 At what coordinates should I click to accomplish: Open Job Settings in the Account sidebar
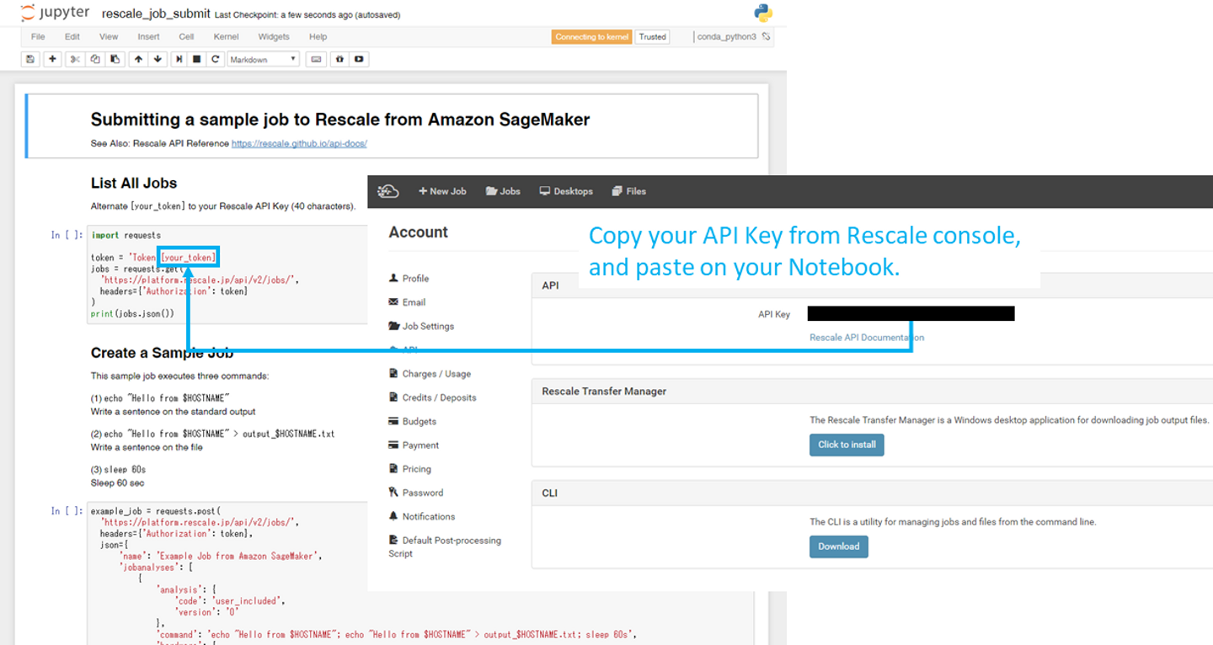coord(421,326)
